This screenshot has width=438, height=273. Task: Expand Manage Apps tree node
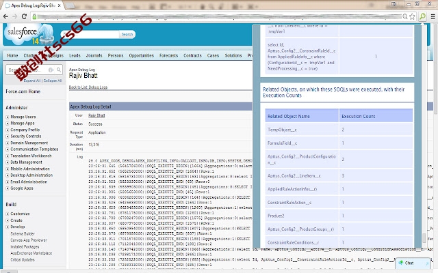[x=8, y=124]
